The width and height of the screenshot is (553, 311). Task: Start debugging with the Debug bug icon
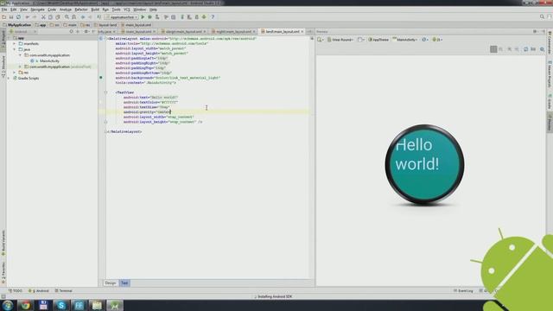coord(149,17)
